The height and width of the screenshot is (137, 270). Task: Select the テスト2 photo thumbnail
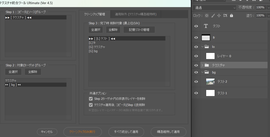pos(210,81)
